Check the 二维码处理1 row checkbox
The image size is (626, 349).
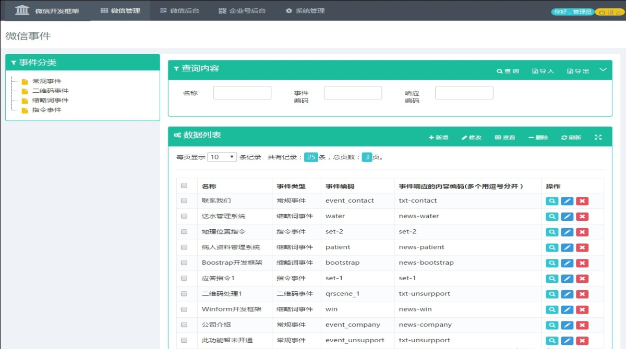coord(184,294)
